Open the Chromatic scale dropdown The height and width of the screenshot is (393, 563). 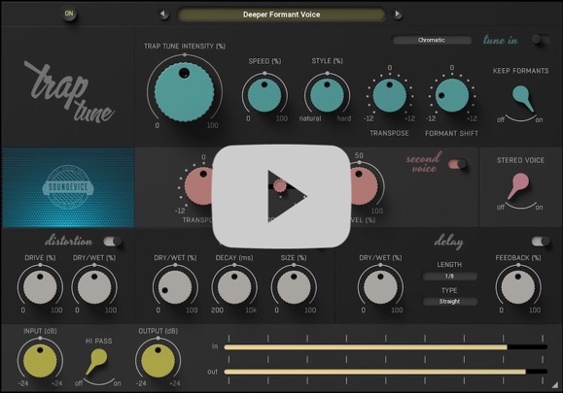(432, 40)
